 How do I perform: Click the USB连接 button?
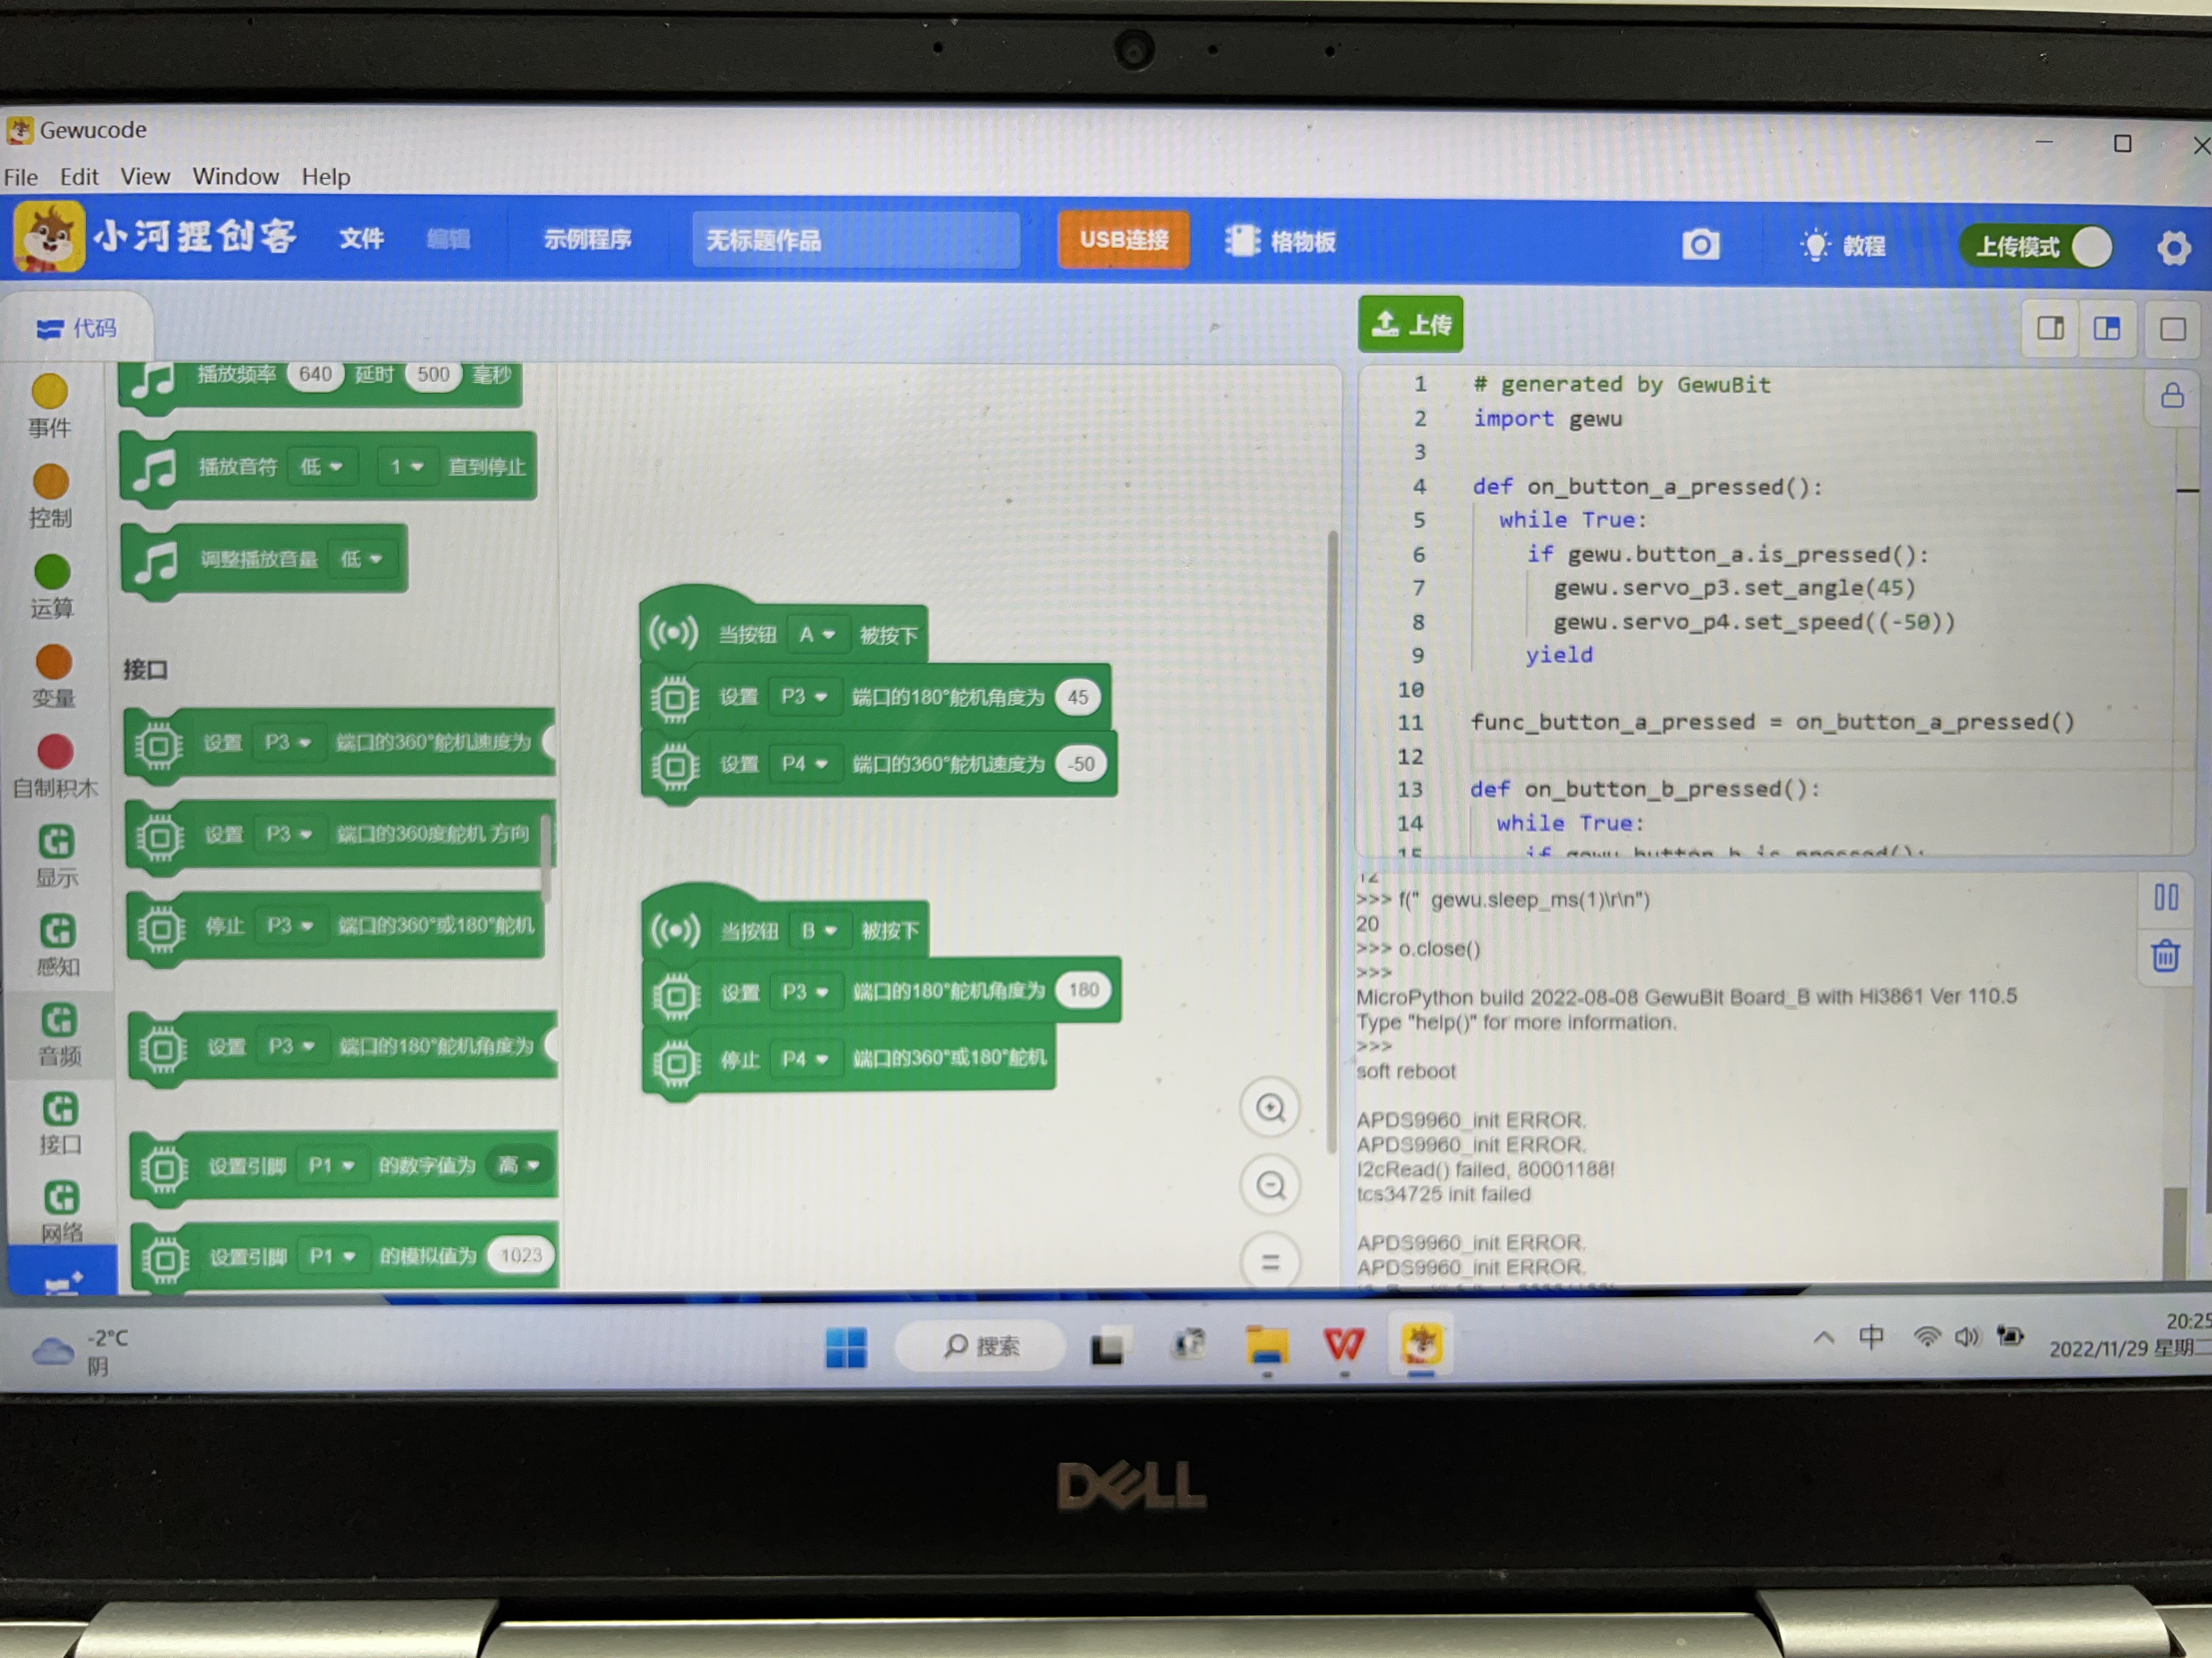coord(1123,240)
